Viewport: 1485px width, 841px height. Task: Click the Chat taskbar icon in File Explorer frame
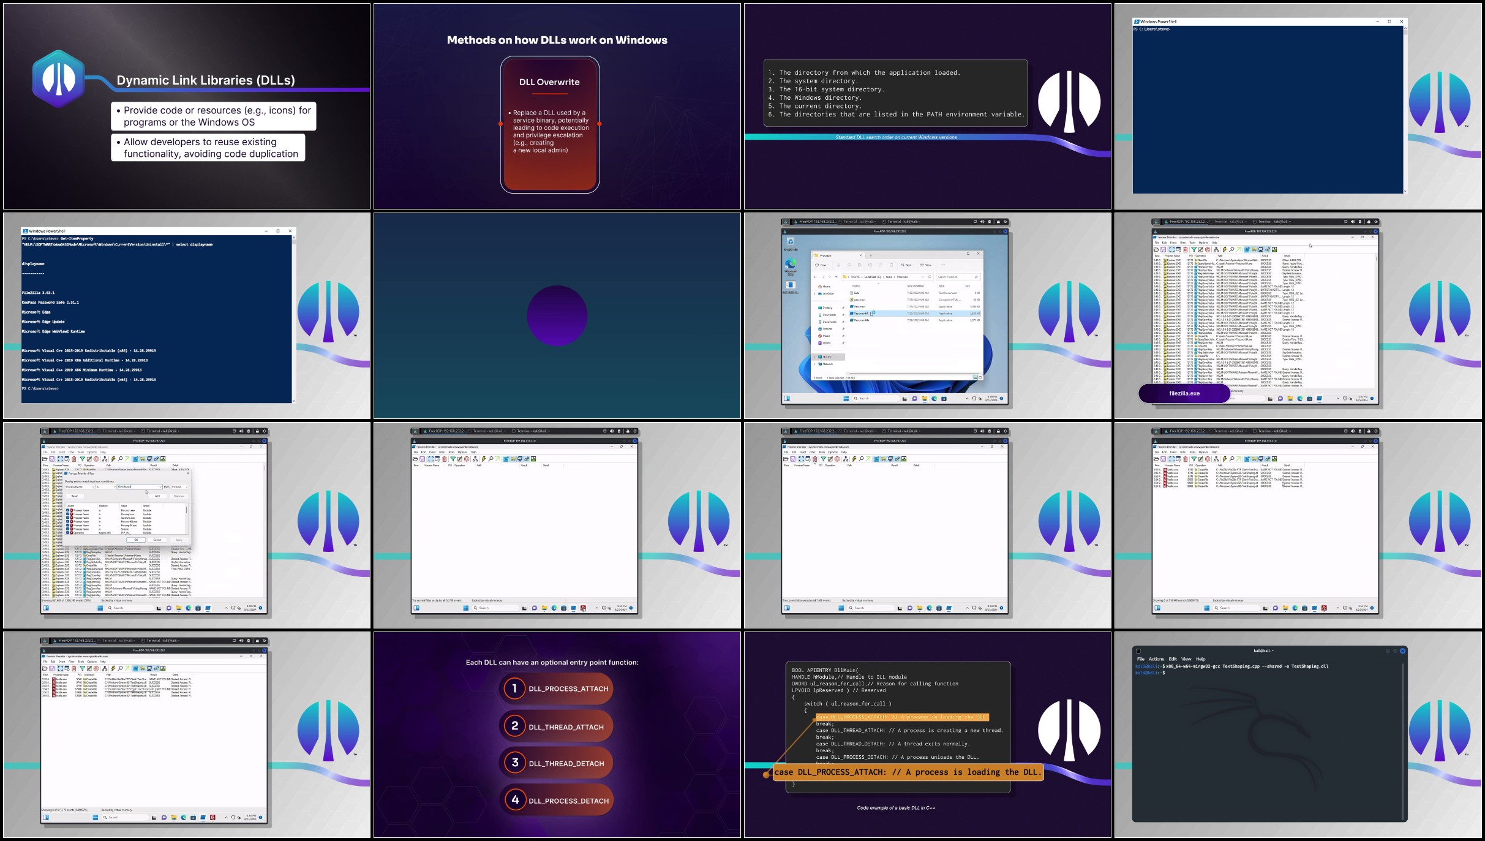(914, 398)
